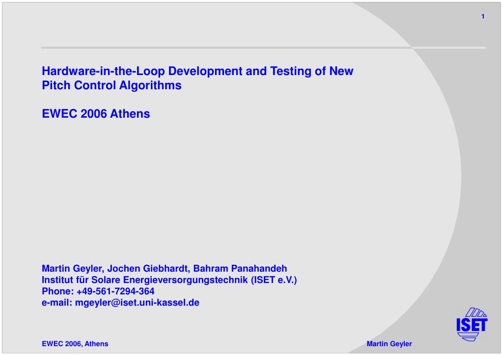Click the ISET logo

click(x=472, y=324)
